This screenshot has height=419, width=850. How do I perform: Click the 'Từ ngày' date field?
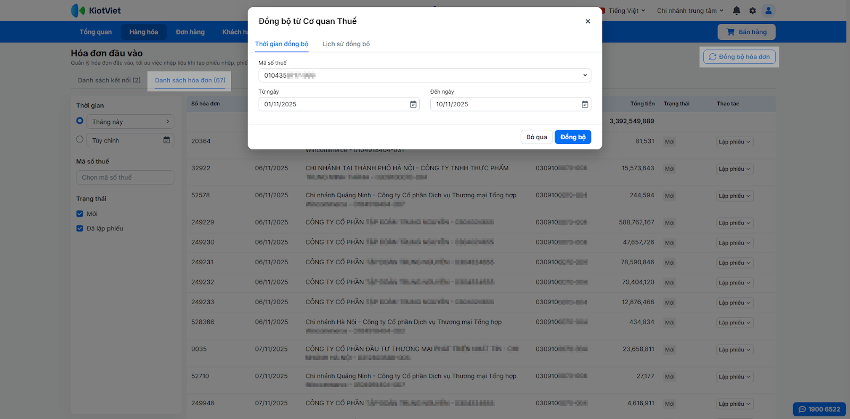click(339, 104)
